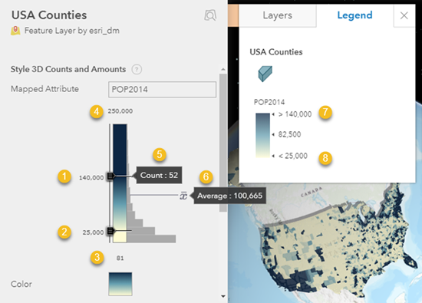This screenshot has height=303, width=422.
Task: Click the 250,000 maximum value label
Action: [120, 111]
